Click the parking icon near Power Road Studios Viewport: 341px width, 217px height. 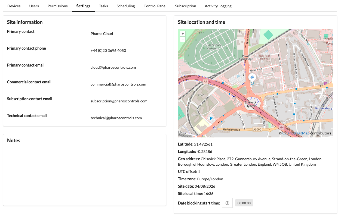[x=266, y=51]
